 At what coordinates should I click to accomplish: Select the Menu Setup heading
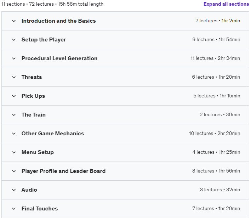click(x=38, y=152)
